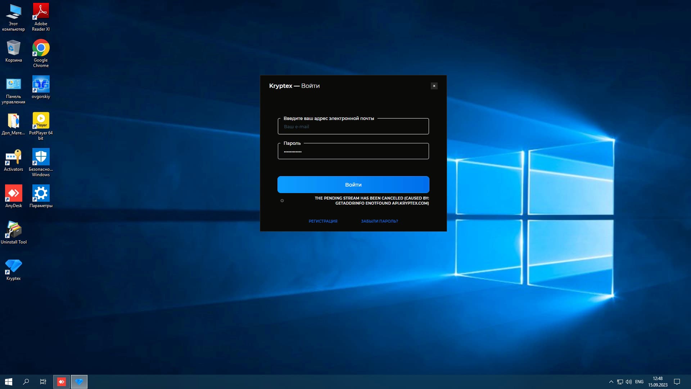Open the Windows Start menu
This screenshot has height=389, width=691.
[x=9, y=382]
